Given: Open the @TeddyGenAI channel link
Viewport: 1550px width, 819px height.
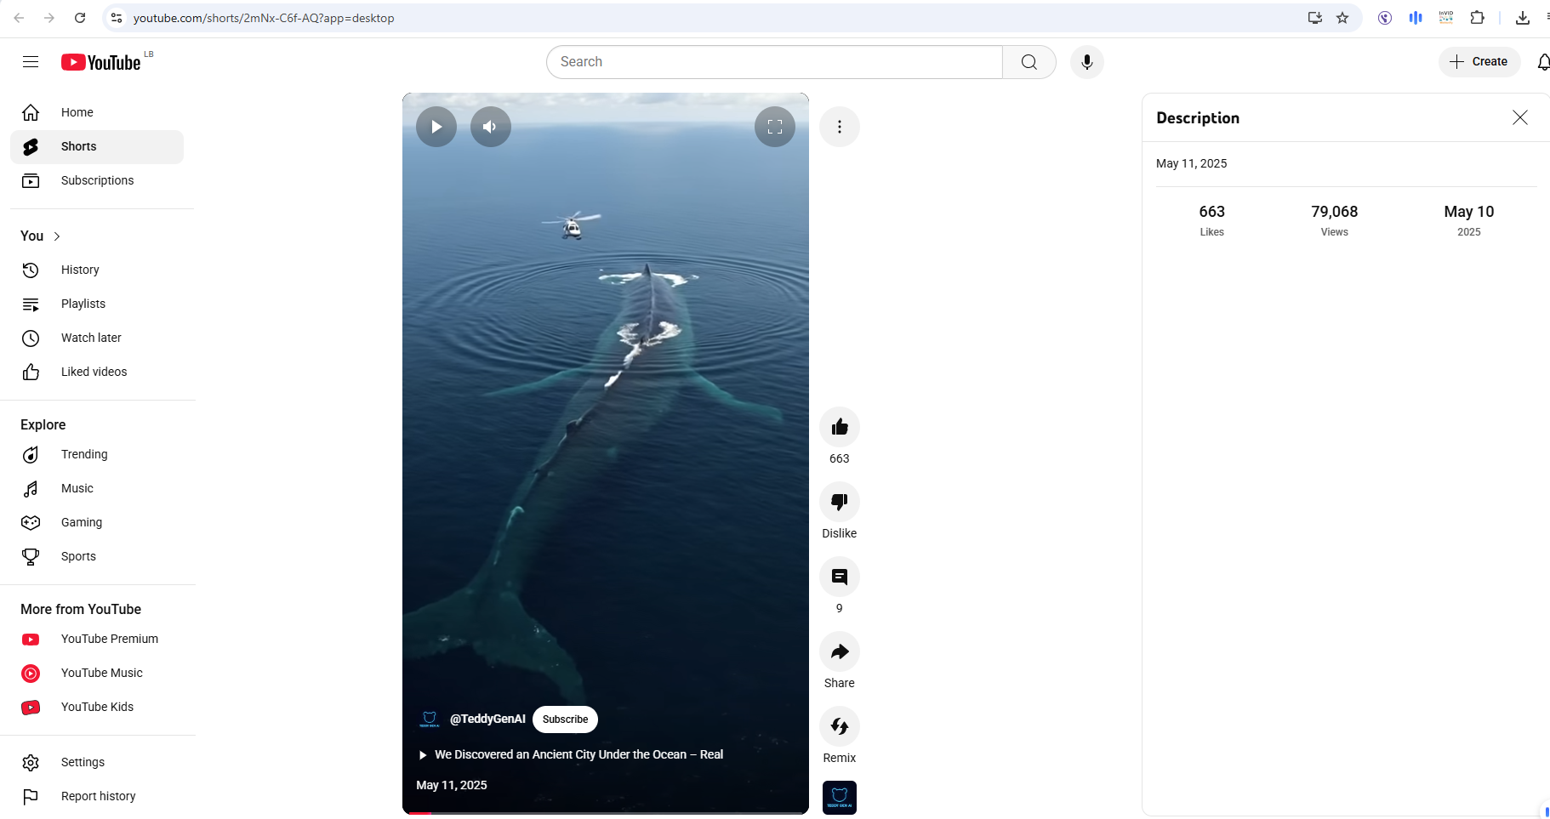Looking at the screenshot, I should tap(487, 719).
